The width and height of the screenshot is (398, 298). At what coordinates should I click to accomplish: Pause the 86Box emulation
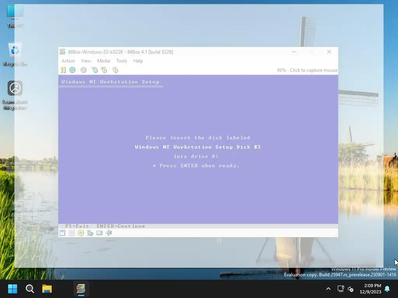(x=63, y=70)
